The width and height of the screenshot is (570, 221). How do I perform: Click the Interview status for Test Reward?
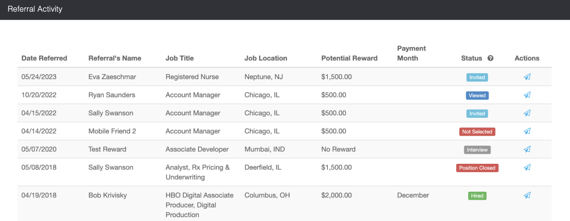click(x=477, y=150)
